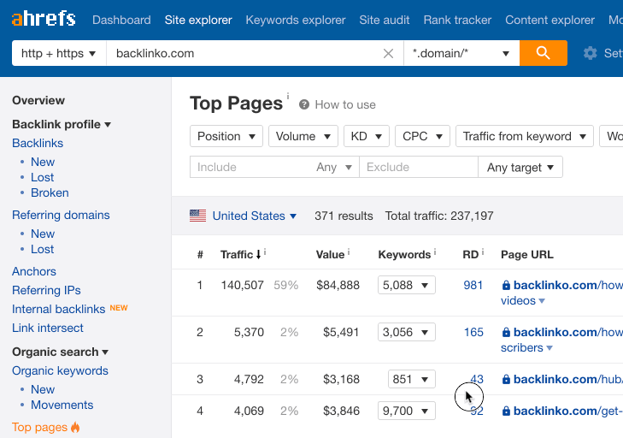The image size is (623, 438).
Task: Open New under Referring domains
Action: pyautogui.click(x=43, y=234)
